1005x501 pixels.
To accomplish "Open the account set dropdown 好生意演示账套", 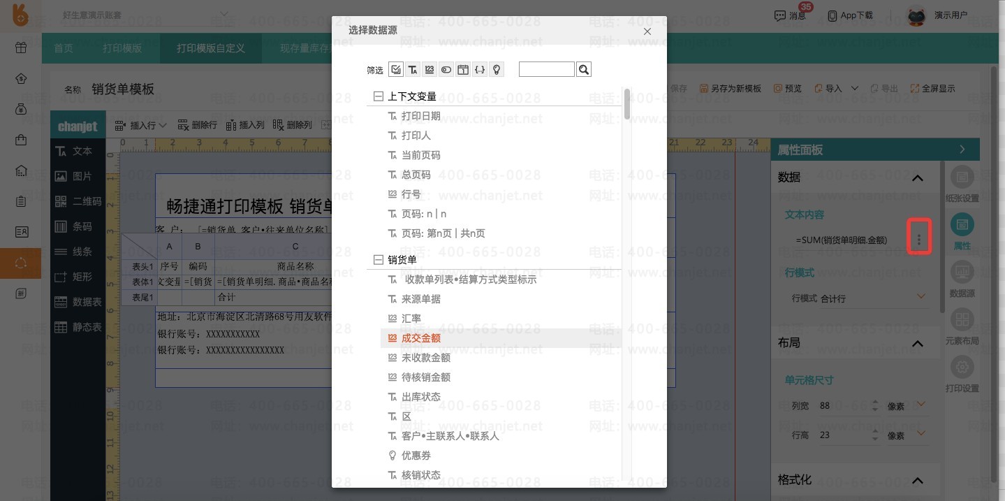I will point(145,15).
